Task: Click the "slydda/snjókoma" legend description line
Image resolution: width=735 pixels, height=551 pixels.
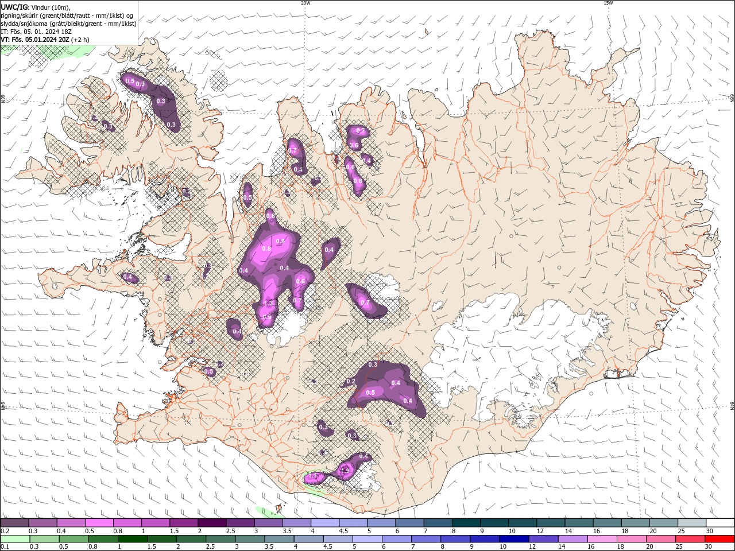Action: click(68, 24)
